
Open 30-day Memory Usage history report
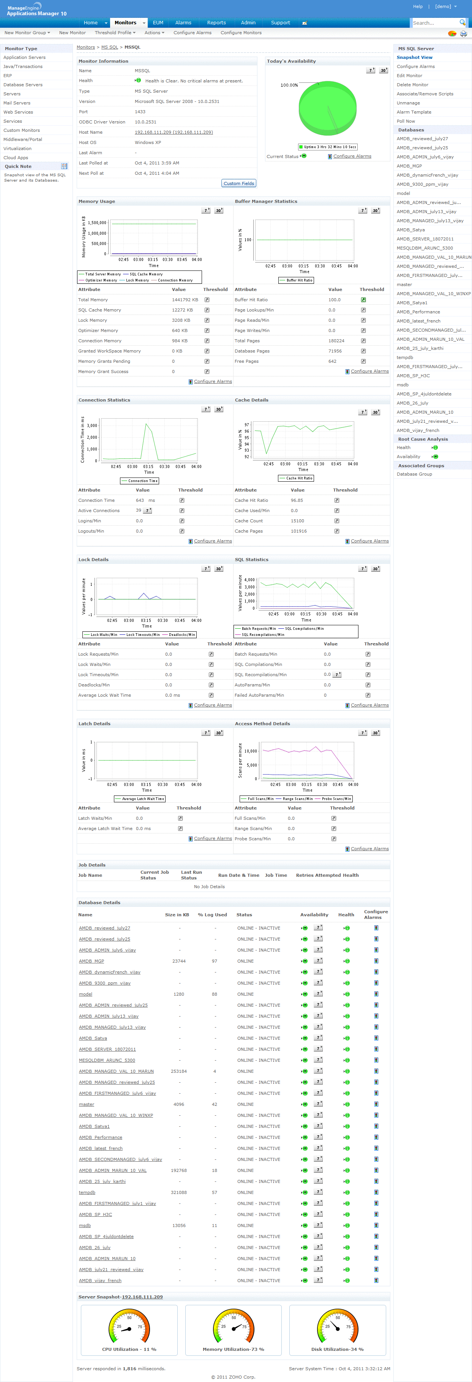coord(219,210)
